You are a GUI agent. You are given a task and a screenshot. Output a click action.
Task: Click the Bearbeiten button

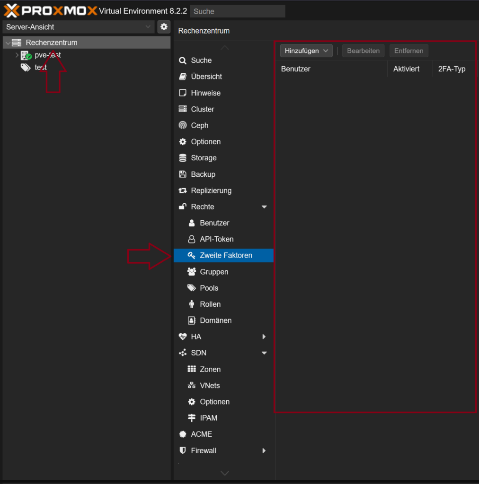363,51
